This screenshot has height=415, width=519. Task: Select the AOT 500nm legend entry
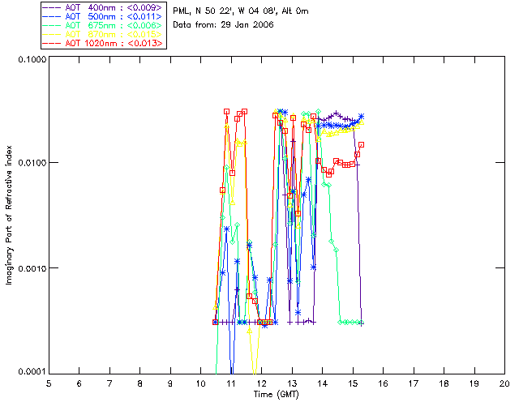(x=102, y=15)
